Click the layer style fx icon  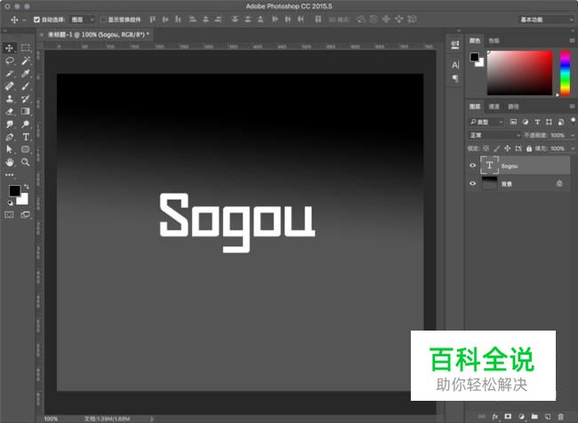494,416
